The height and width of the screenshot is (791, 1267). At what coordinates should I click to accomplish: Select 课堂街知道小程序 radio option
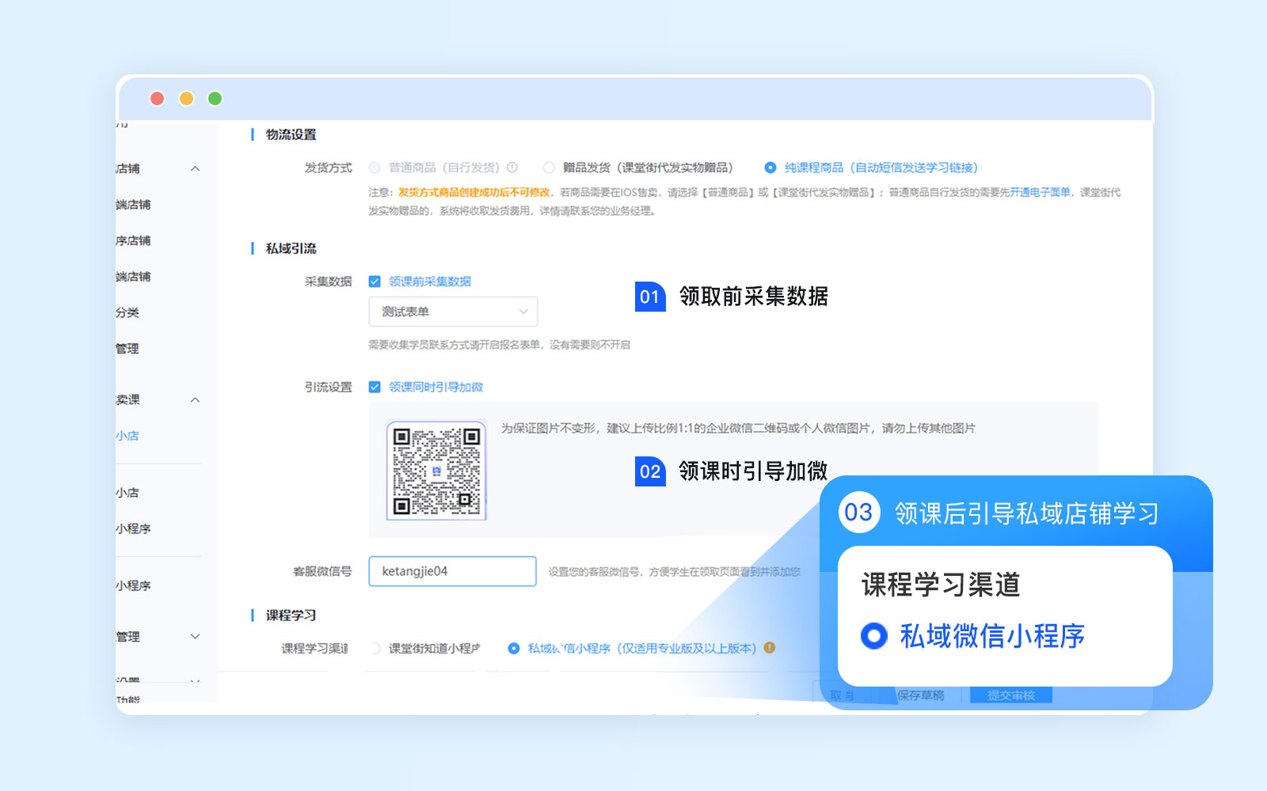(375, 649)
